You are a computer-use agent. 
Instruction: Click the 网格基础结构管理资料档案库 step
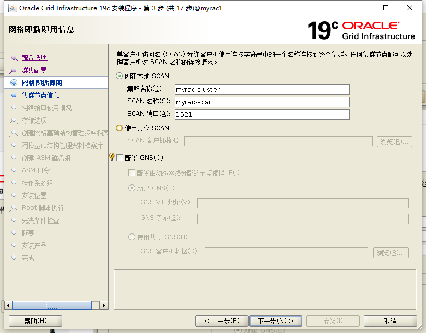click(x=62, y=145)
